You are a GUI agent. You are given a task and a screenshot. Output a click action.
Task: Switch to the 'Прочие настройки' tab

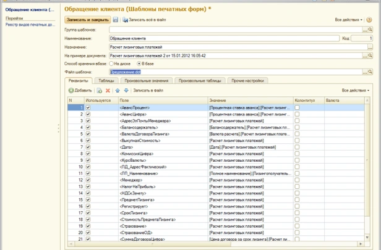point(247,81)
